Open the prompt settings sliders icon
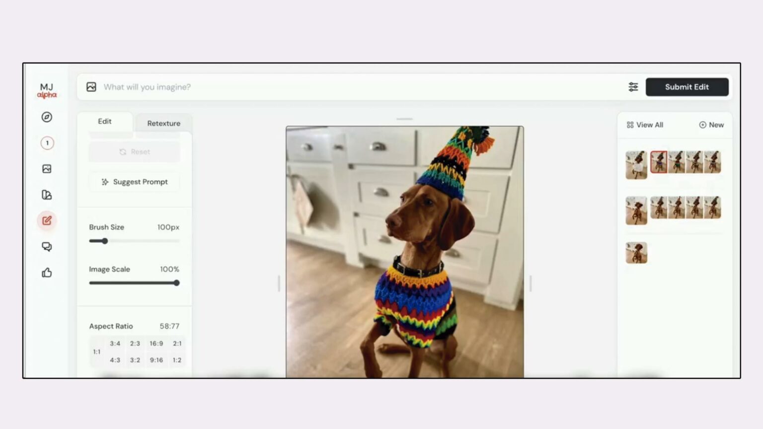The height and width of the screenshot is (429, 763). (x=633, y=87)
